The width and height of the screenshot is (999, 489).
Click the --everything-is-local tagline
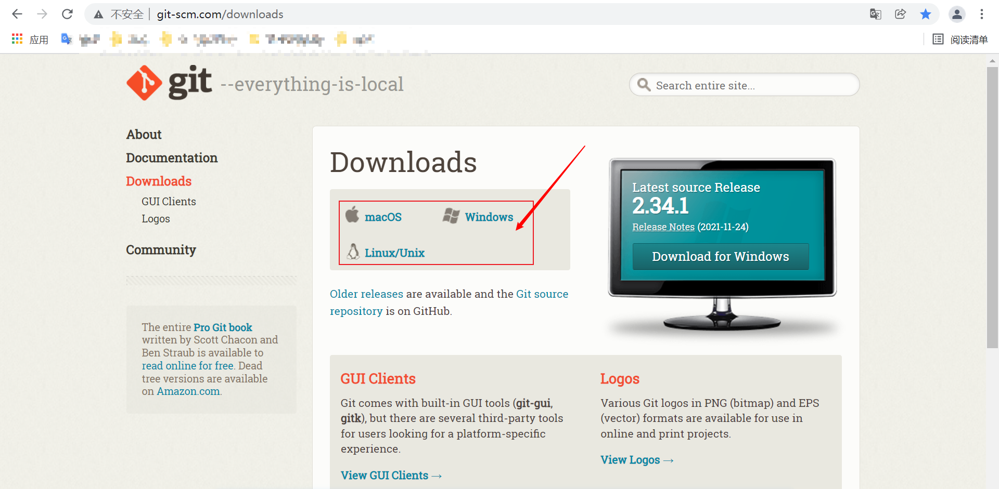[x=312, y=84]
